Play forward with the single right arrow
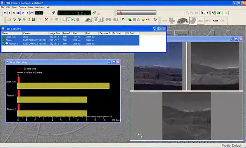The image size is (246, 148). (27, 13)
